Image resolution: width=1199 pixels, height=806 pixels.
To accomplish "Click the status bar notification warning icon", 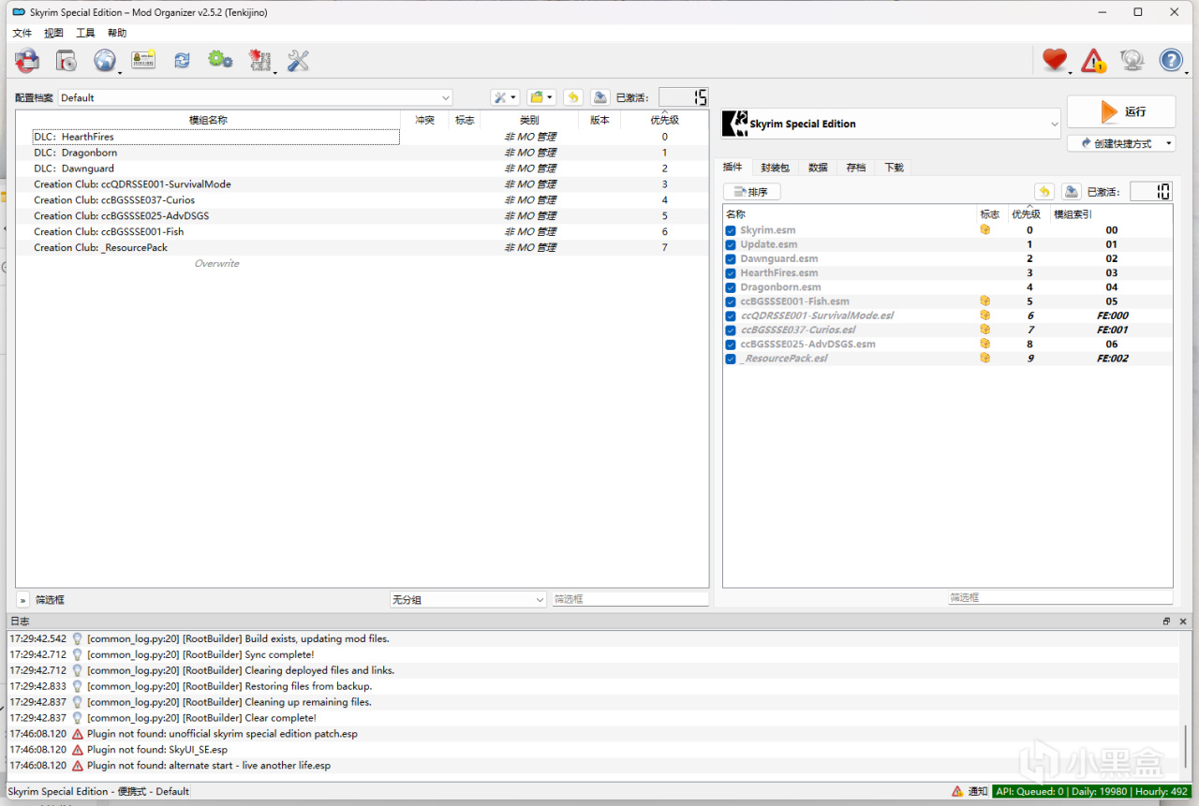I will click(957, 791).
